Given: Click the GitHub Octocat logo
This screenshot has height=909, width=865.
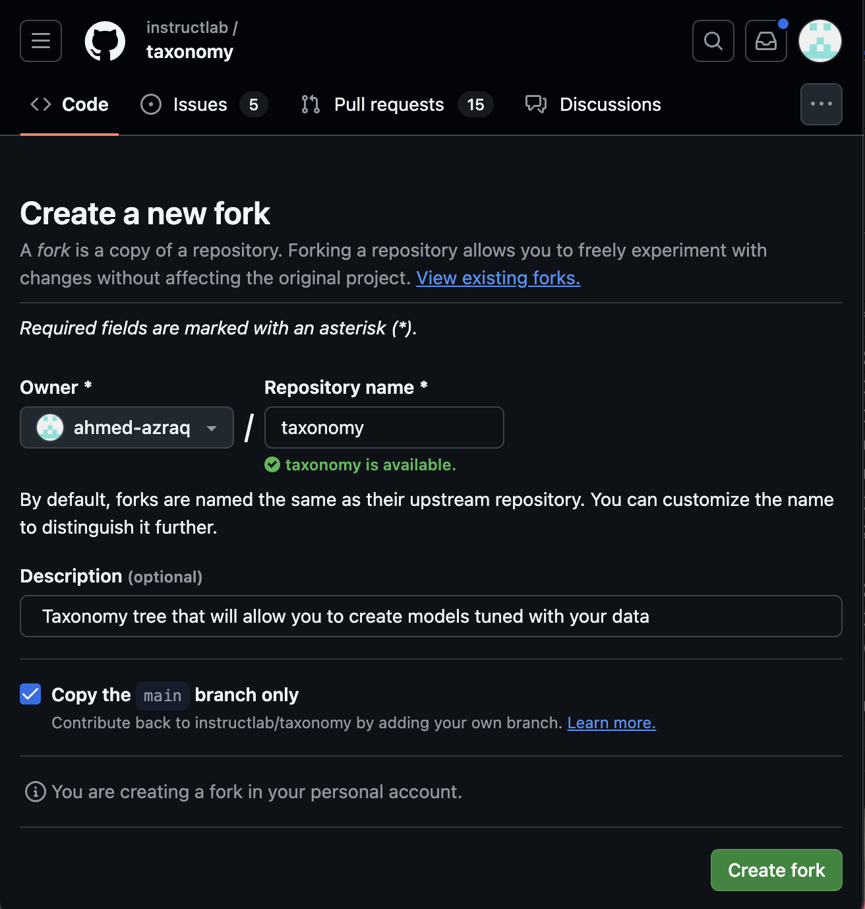Looking at the screenshot, I should click(x=105, y=41).
